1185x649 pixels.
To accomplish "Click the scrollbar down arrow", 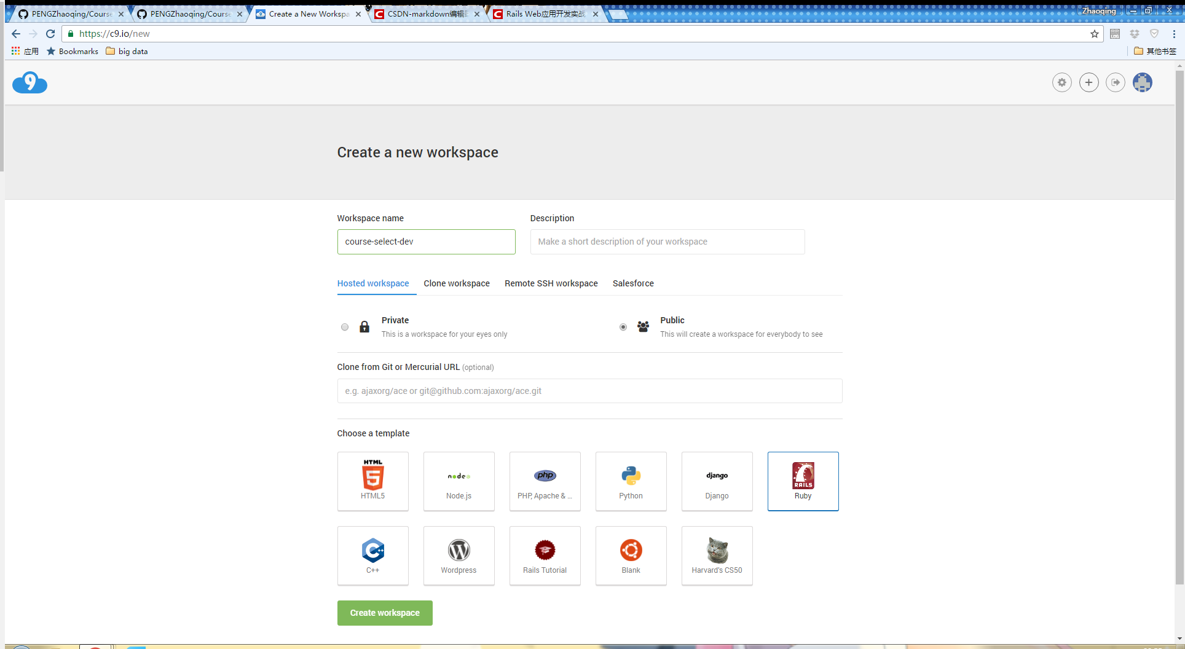I will (1179, 639).
